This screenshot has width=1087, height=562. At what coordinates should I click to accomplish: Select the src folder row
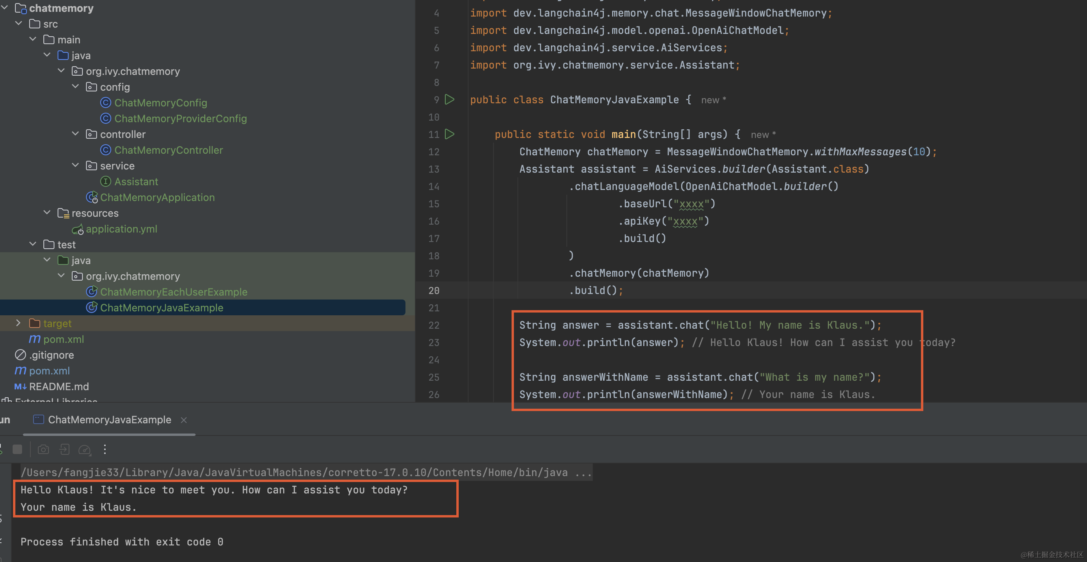tap(207, 24)
